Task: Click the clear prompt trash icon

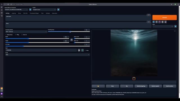Action: point(157,22)
